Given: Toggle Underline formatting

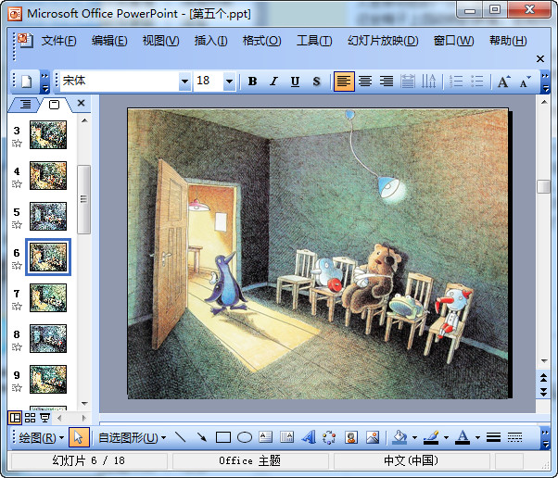Looking at the screenshot, I should point(295,82).
